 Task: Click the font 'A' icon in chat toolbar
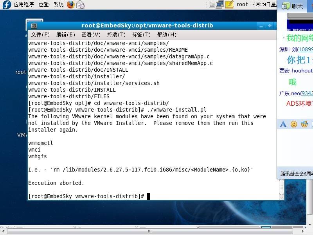(283, 125)
